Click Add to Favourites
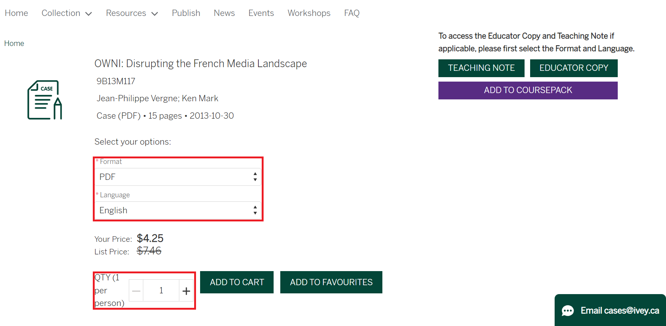This screenshot has width=666, height=326. pyautogui.click(x=331, y=282)
